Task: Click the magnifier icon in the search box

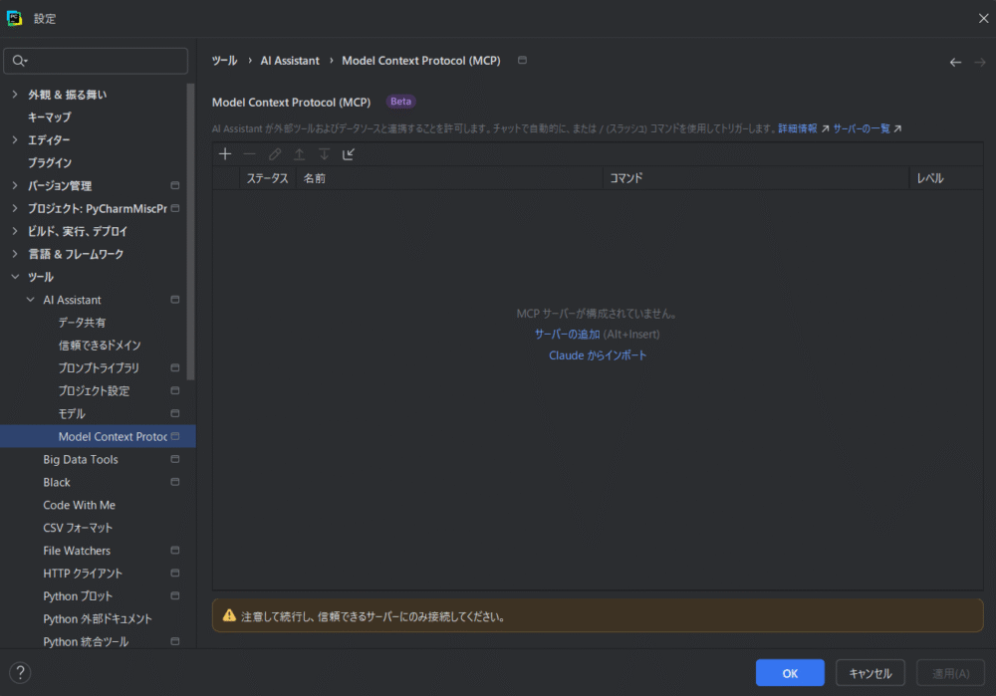Action: click(x=20, y=61)
